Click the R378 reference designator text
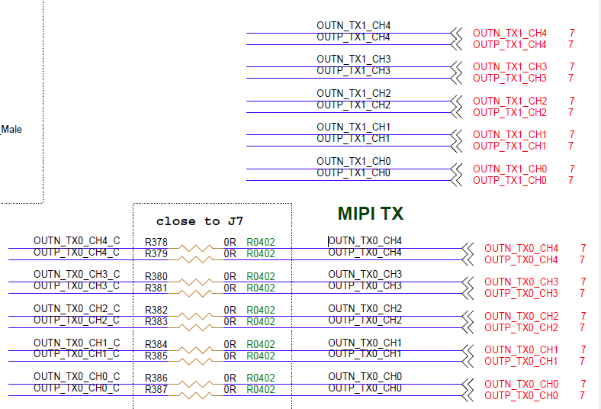The width and height of the screenshot is (601, 409). 156,242
